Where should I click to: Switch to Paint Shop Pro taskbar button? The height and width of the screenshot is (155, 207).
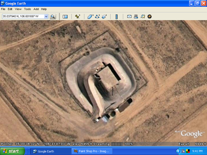(x=92, y=151)
